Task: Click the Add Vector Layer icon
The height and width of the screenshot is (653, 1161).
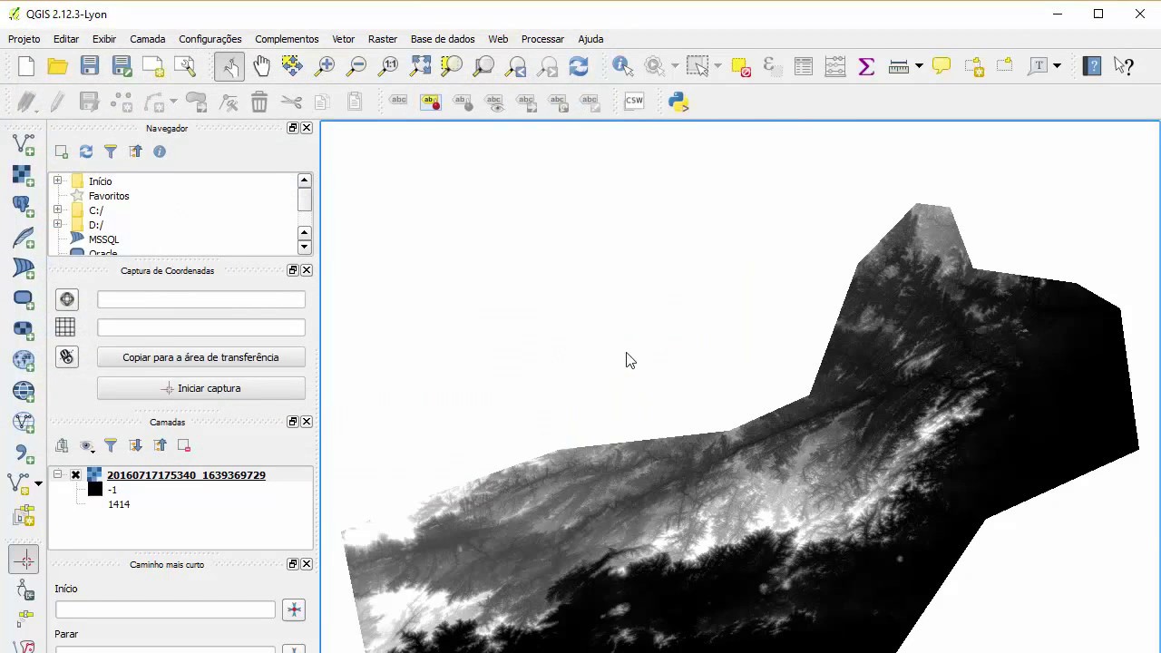Action: coord(24,145)
